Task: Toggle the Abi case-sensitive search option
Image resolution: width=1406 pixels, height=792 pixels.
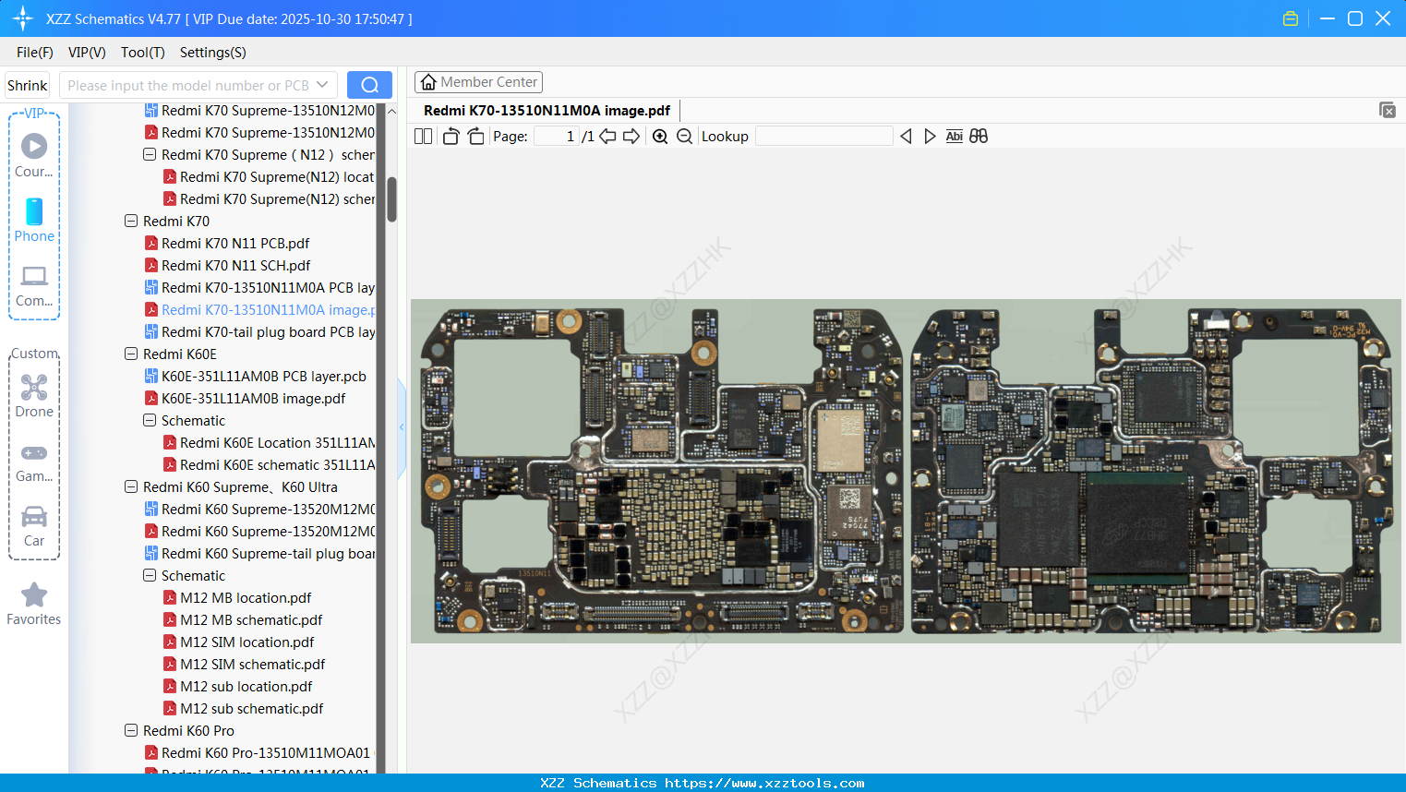Action: pyautogui.click(x=954, y=136)
